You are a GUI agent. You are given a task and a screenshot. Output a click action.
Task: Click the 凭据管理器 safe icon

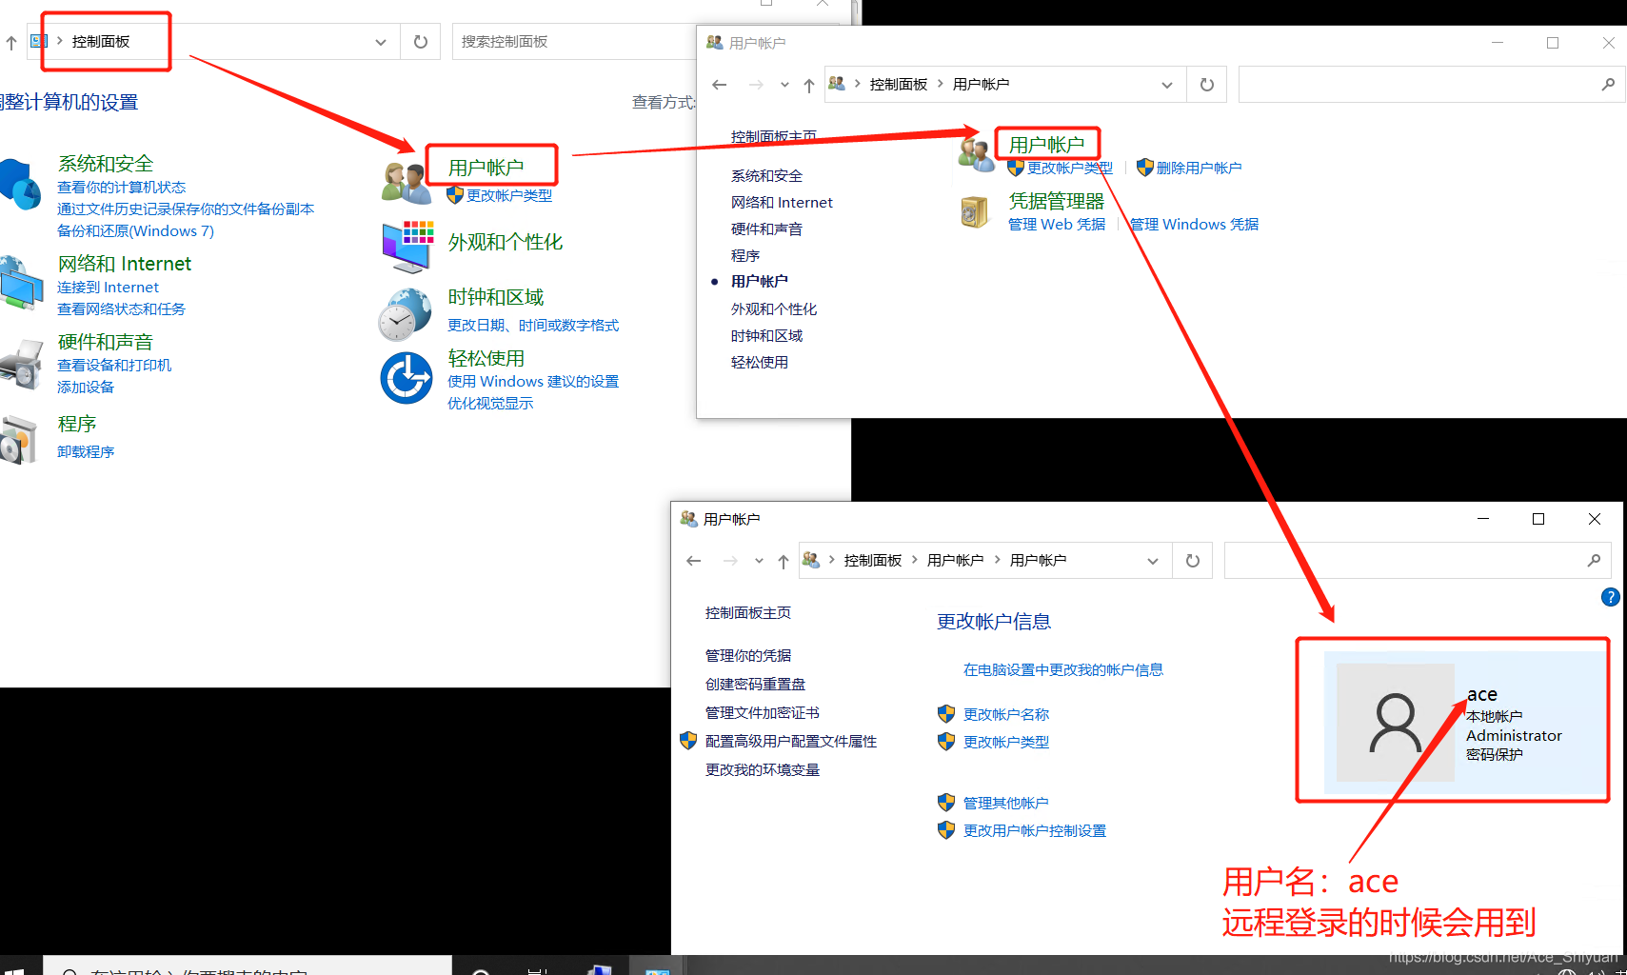pyautogui.click(x=975, y=210)
